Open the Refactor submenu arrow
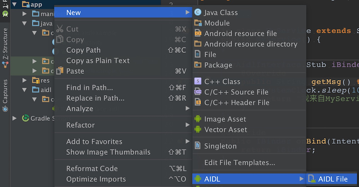The height and width of the screenshot is (187, 359). coord(188,125)
